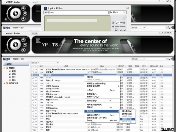Click previous track button in lower window
Image resolution: width=176 pixels, height=132 pixels.
pyautogui.click(x=23, y=40)
